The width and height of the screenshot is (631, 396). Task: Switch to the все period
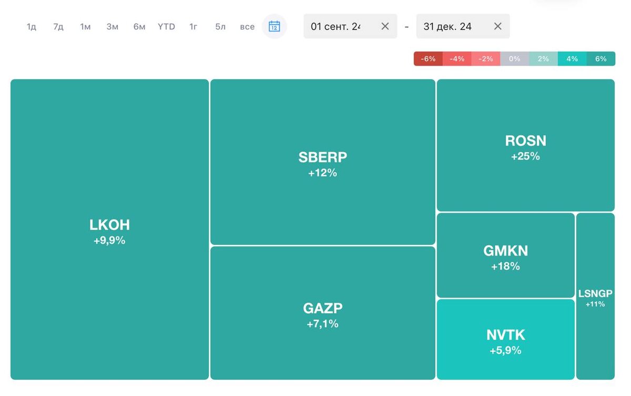tap(247, 27)
